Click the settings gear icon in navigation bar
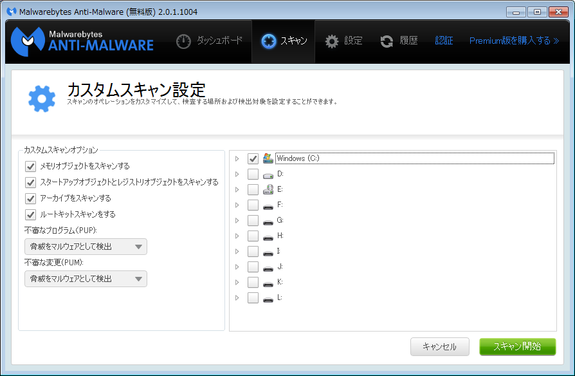The height and width of the screenshot is (376, 575). [332, 41]
